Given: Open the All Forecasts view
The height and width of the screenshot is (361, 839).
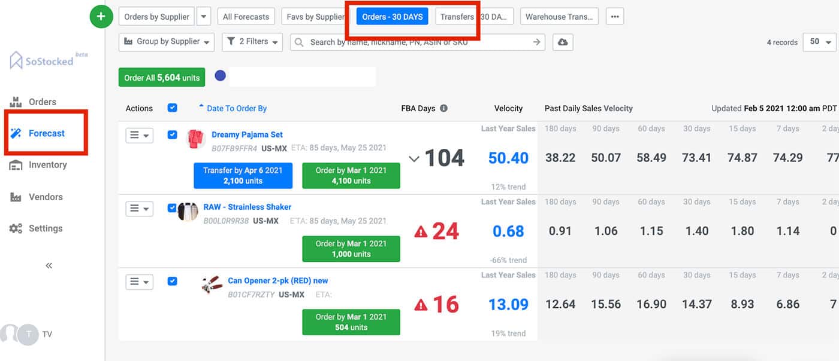Looking at the screenshot, I should 246,16.
